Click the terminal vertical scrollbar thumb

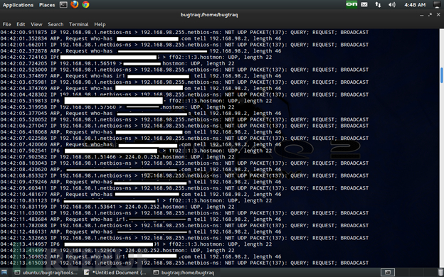click(x=441, y=75)
